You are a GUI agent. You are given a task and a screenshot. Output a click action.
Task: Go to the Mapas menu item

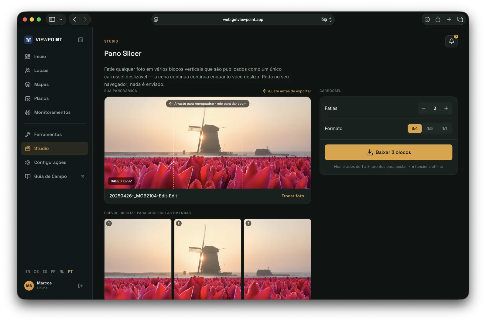point(55,85)
